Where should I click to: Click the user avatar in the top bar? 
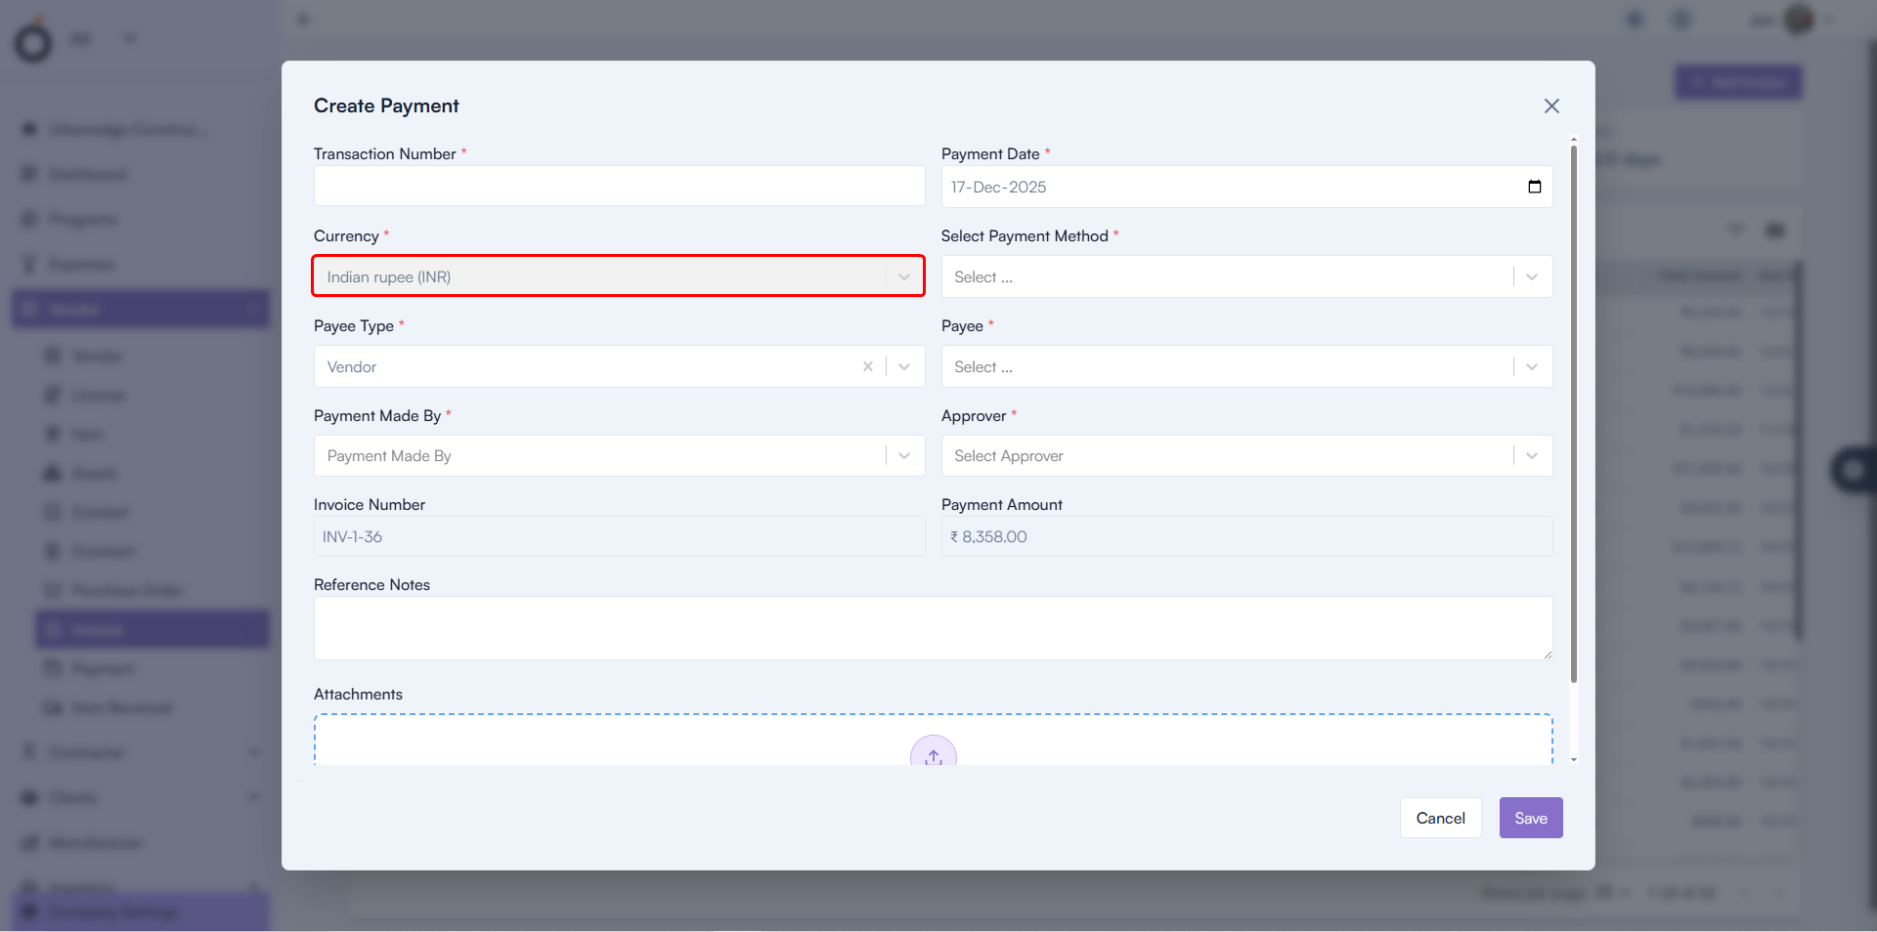[x=1799, y=20]
